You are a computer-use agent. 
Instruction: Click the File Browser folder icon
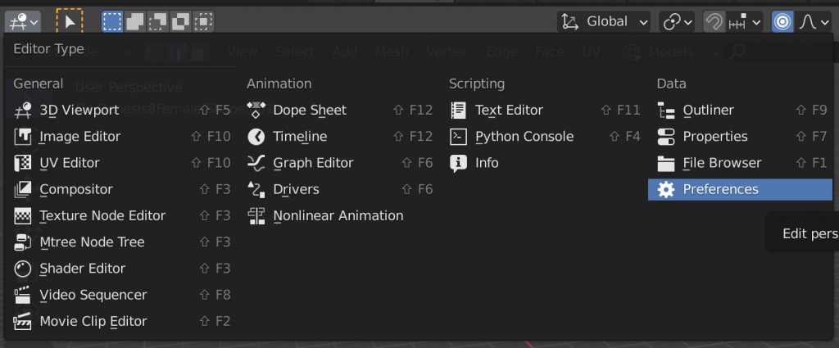point(666,162)
